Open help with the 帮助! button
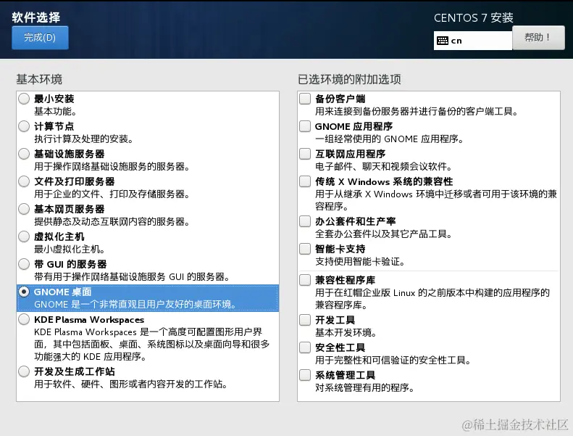This screenshot has width=573, height=436. coord(538,37)
